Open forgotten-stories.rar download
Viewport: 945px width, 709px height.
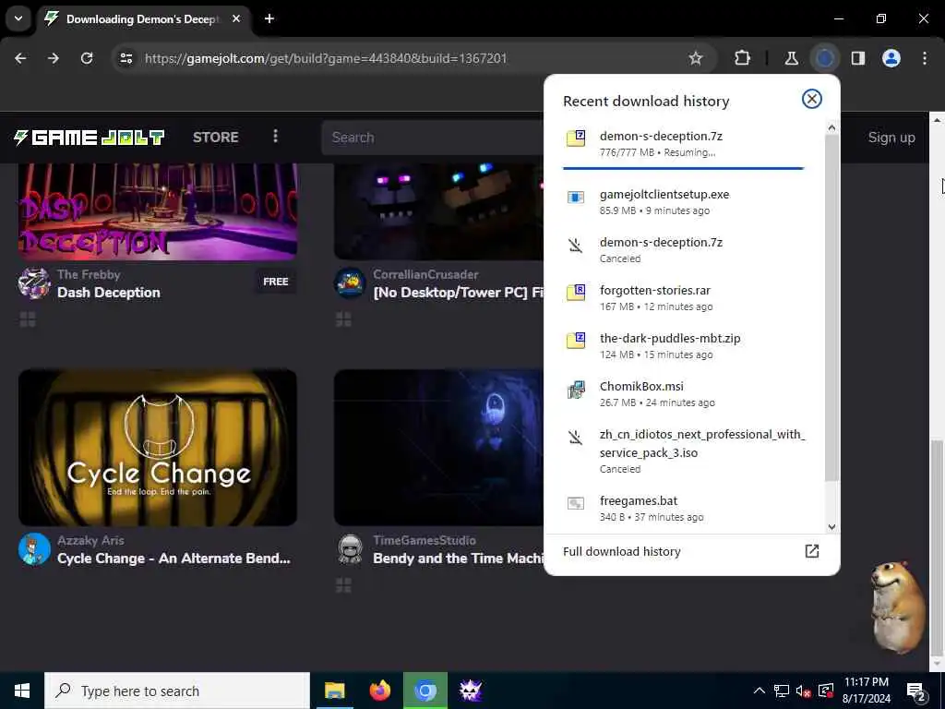tap(684, 298)
